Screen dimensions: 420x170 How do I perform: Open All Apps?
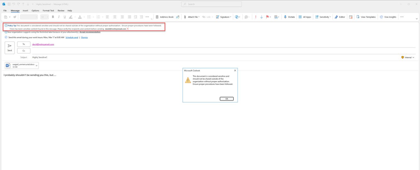[x=305, y=17]
